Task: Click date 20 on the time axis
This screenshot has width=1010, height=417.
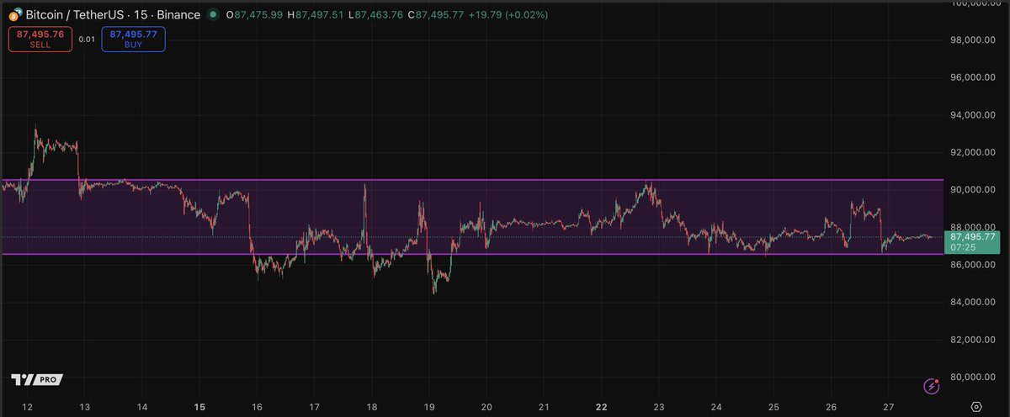Action: point(486,405)
